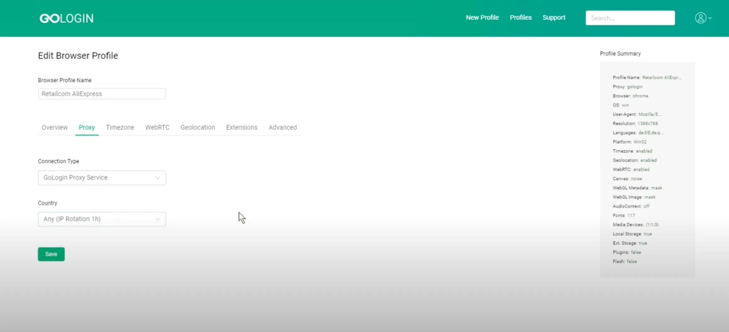Select the 'AudioContext: off' summary line
The image size is (729, 332).
631,206
